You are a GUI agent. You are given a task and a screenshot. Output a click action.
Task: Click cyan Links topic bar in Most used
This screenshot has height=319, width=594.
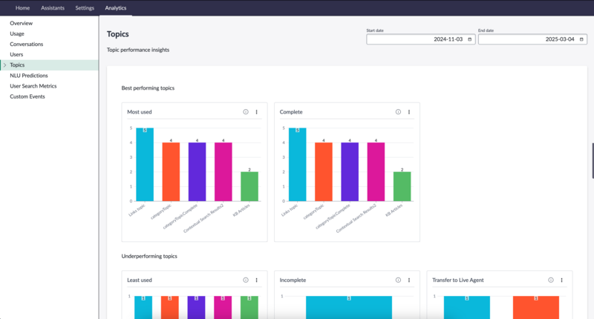coord(145,165)
